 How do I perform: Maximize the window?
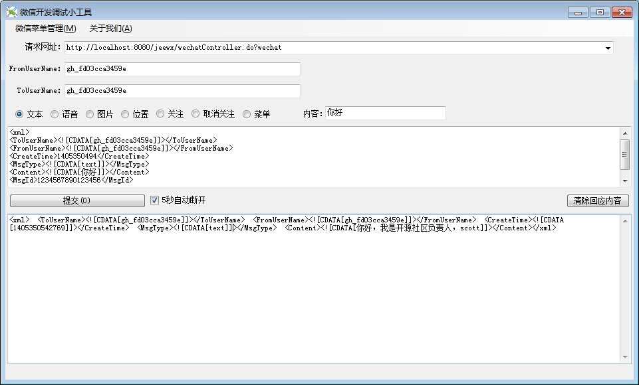[x=600, y=13]
